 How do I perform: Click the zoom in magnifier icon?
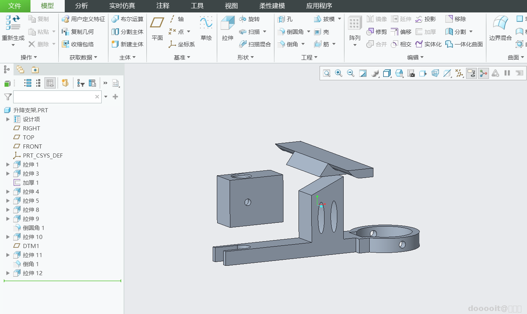[339, 74]
